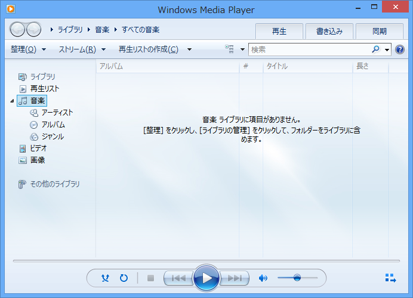413x298 pixels.
Task: Adjust the volume slider knob
Action: click(x=297, y=278)
